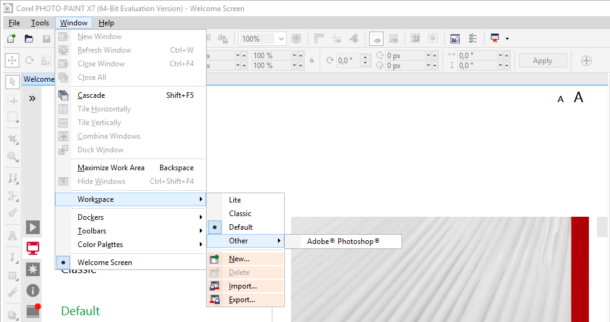The height and width of the screenshot is (322, 610).
Task: Click the green Default link on Welcome screen
Action: pos(81,311)
